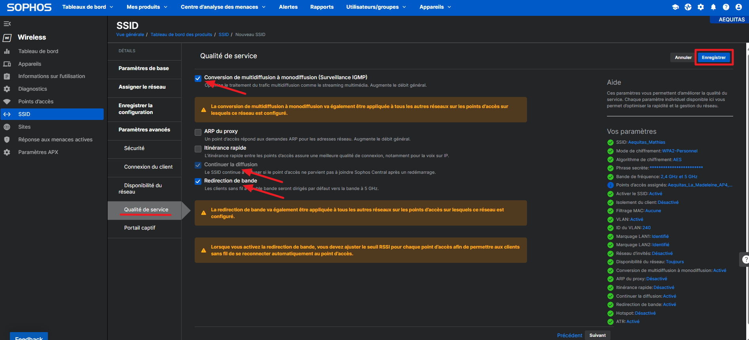Expand the Mes produits dropdown menu
Image resolution: width=749 pixels, height=340 pixels.
147,7
